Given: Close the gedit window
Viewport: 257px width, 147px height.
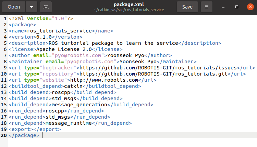Looking at the screenshot, I should pyautogui.click(x=250, y=7).
